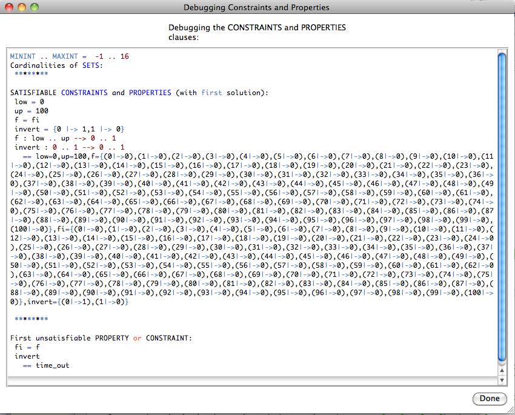Click the 'f = fi' solution line
The height and width of the screenshot is (415, 515).
coord(27,120)
